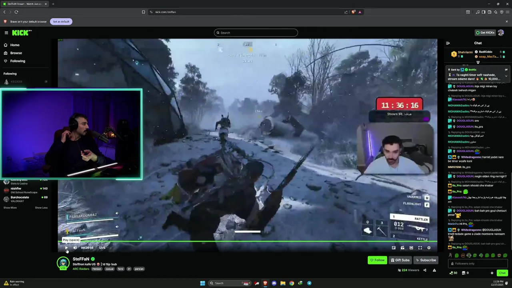Reload the page
Viewport: 512px width, 288px height.
17,12
